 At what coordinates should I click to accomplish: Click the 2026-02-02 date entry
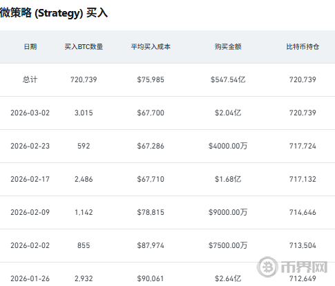pos(30,245)
